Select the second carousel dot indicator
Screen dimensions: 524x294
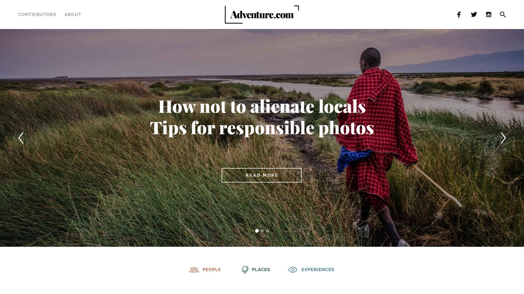click(262, 231)
